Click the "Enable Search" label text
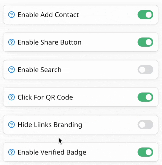The image size is (162, 165). point(39,70)
